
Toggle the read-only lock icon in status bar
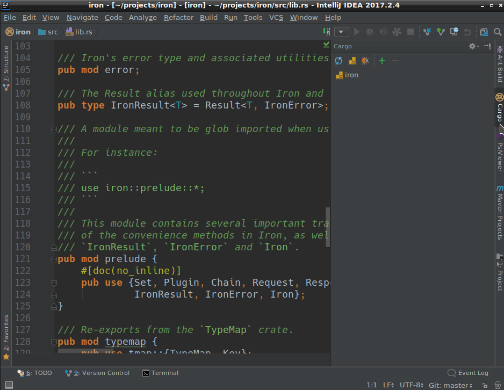pyautogui.click(x=485, y=385)
